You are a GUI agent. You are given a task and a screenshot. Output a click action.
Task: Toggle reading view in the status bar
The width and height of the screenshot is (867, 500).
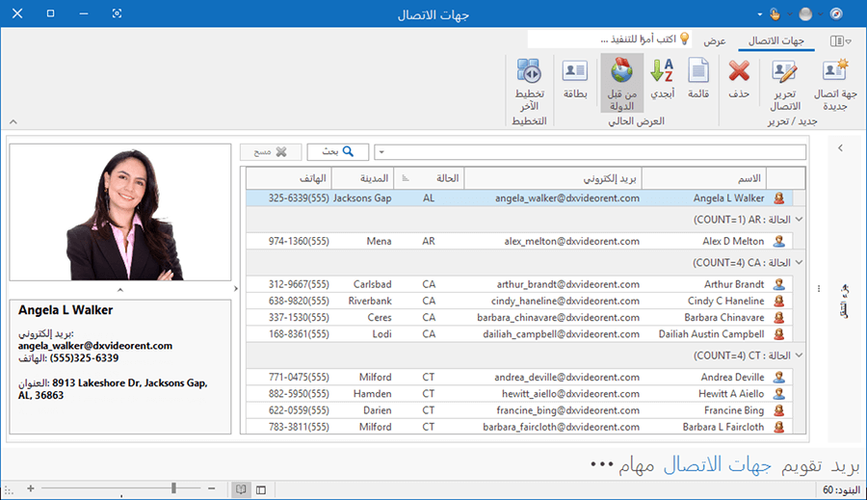click(x=240, y=489)
